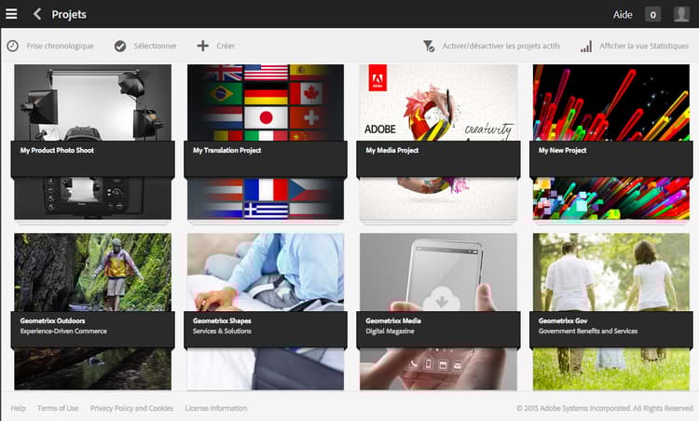Open License Information footer link
The image size is (699, 421).
point(216,408)
